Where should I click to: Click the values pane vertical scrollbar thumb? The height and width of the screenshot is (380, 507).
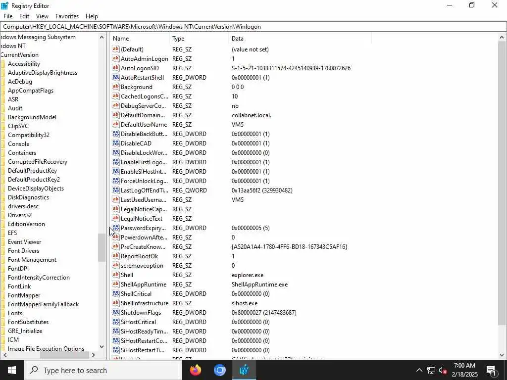point(502,183)
